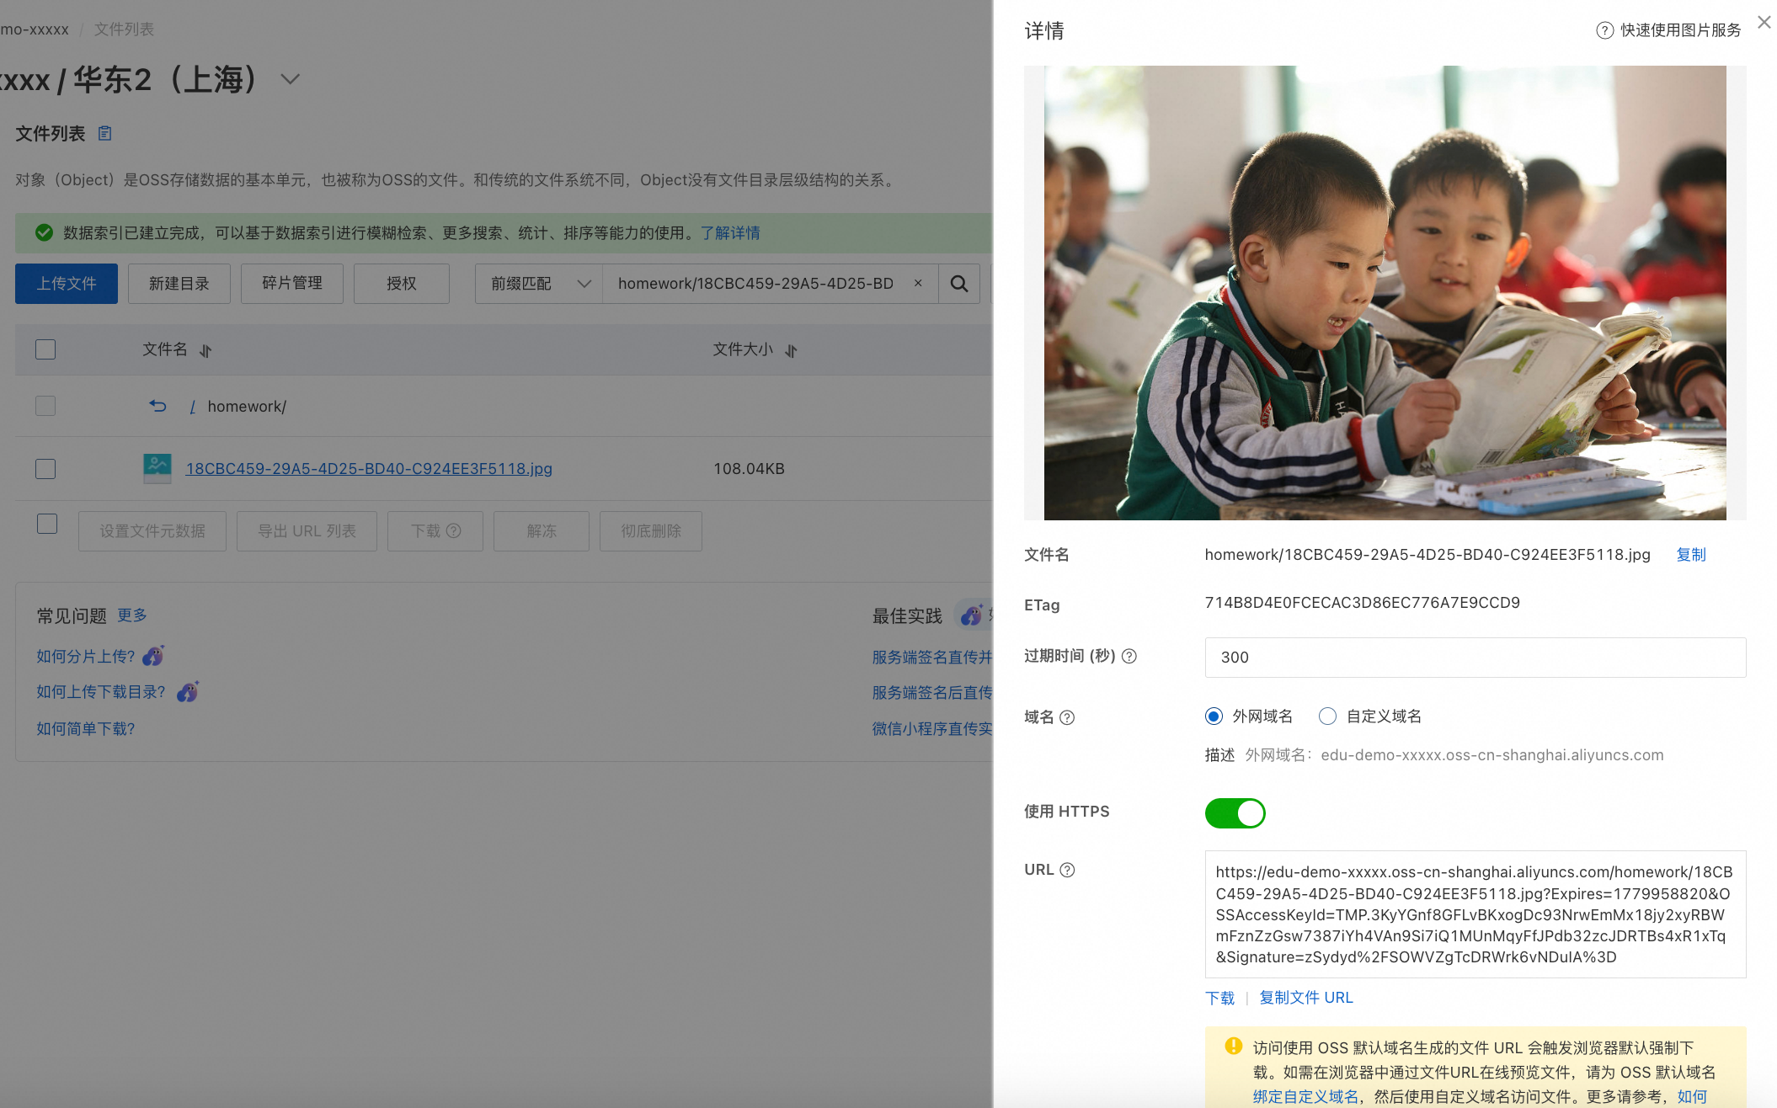
Task: Open 了解详情 link in the green notice
Action: click(x=730, y=233)
